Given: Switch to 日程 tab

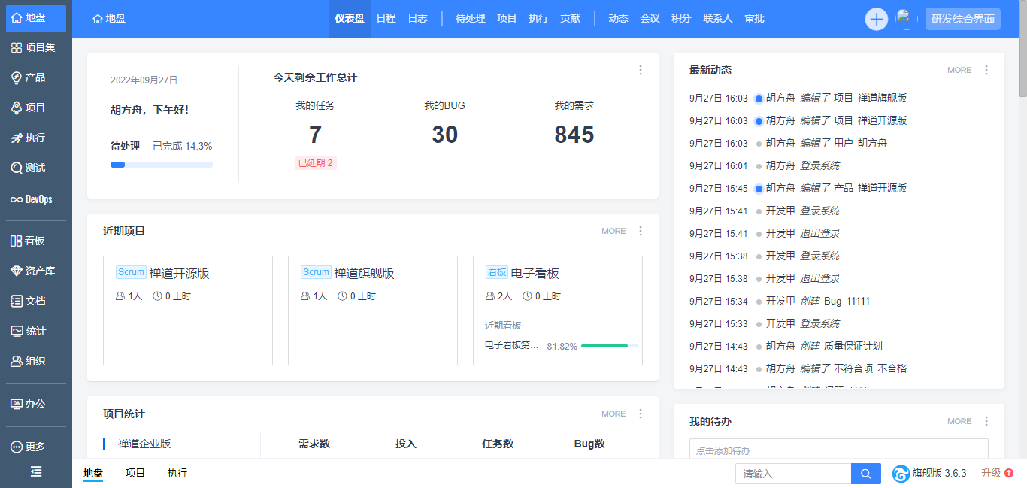Looking at the screenshot, I should coord(386,19).
